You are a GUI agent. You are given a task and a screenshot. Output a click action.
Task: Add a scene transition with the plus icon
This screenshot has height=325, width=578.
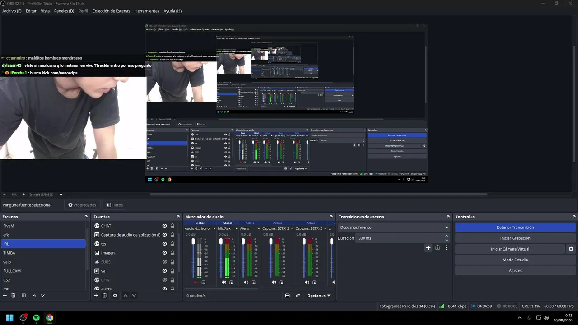pyautogui.click(x=429, y=248)
